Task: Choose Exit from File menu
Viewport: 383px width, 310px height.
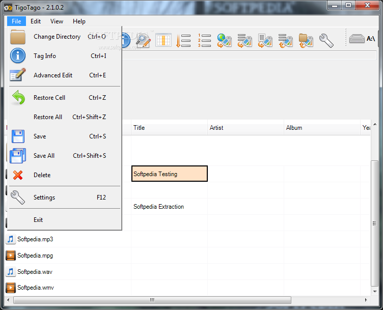Action: pyautogui.click(x=65, y=220)
